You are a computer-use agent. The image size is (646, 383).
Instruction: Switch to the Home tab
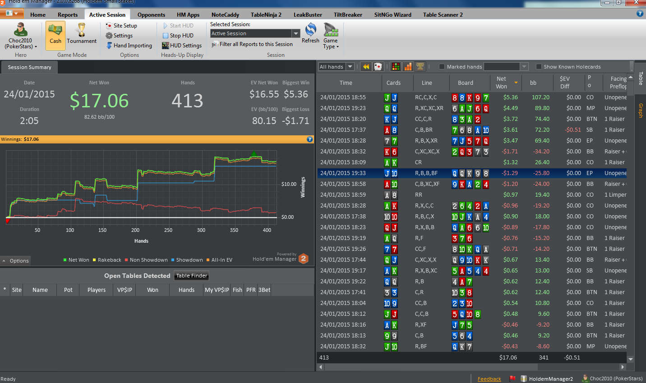(x=38, y=15)
